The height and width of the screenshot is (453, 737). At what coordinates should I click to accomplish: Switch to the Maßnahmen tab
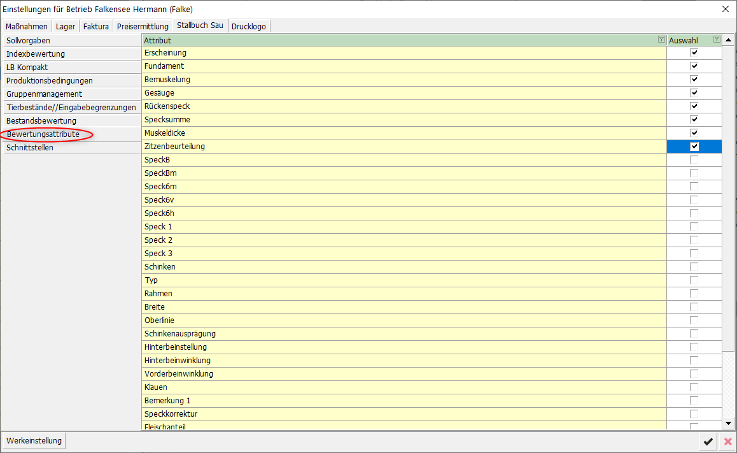27,26
